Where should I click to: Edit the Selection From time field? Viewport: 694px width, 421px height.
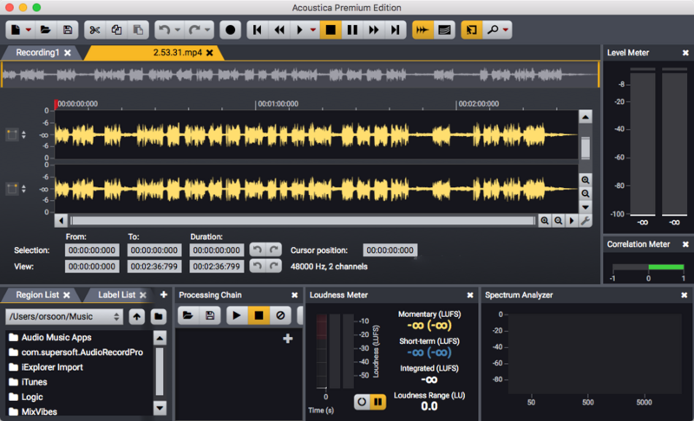(92, 250)
